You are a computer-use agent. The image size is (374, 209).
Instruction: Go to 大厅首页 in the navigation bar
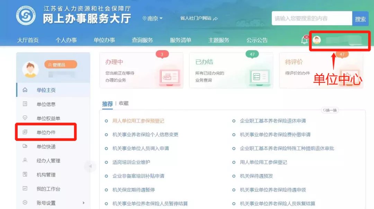pos(28,40)
